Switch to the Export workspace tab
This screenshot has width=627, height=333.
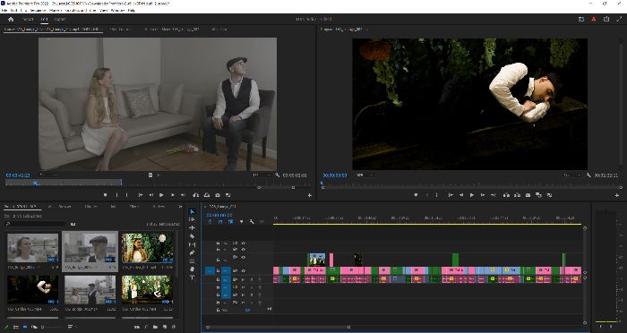coord(60,19)
